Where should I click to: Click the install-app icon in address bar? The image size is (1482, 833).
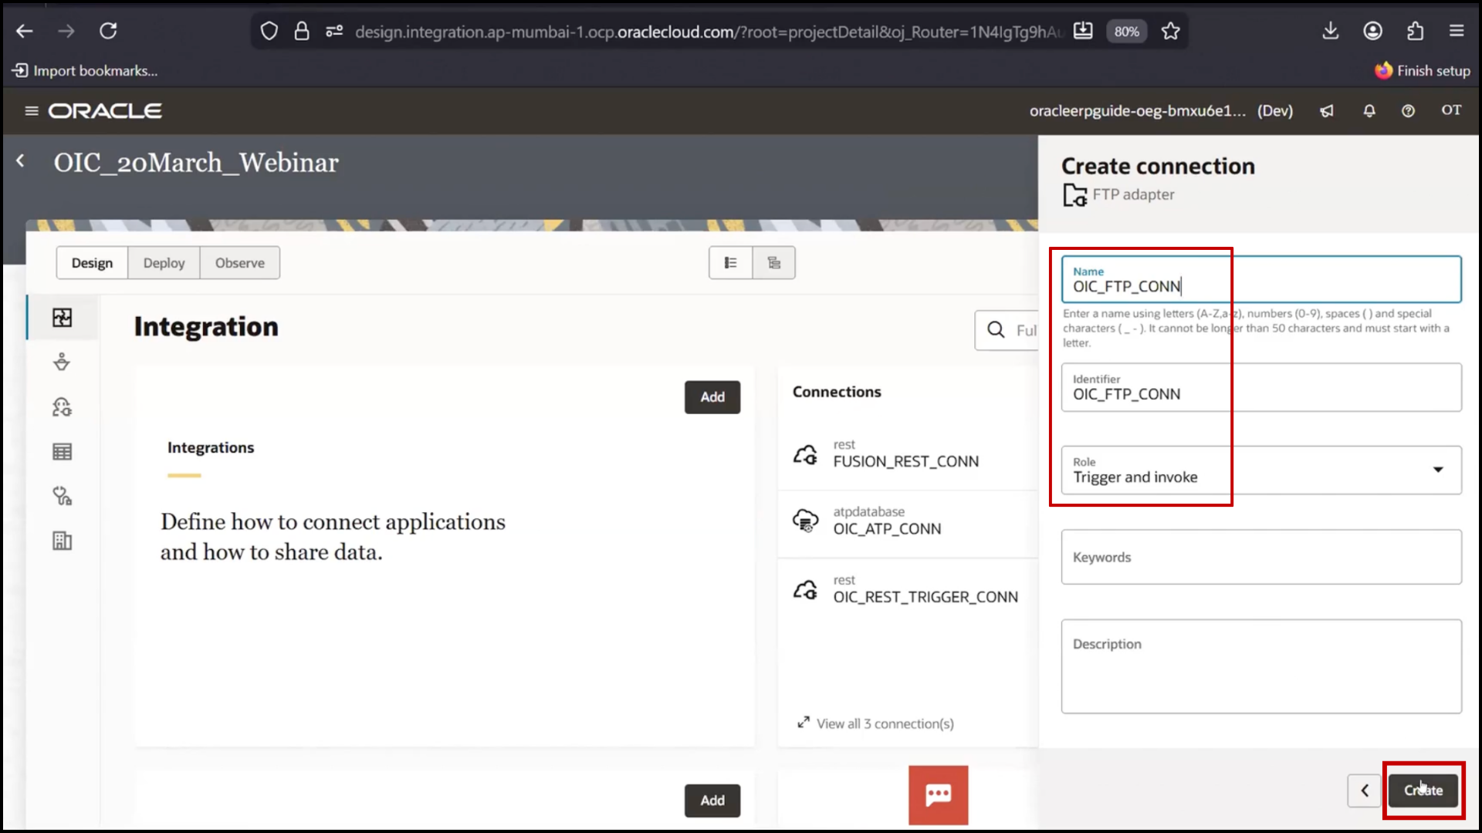(x=1083, y=31)
